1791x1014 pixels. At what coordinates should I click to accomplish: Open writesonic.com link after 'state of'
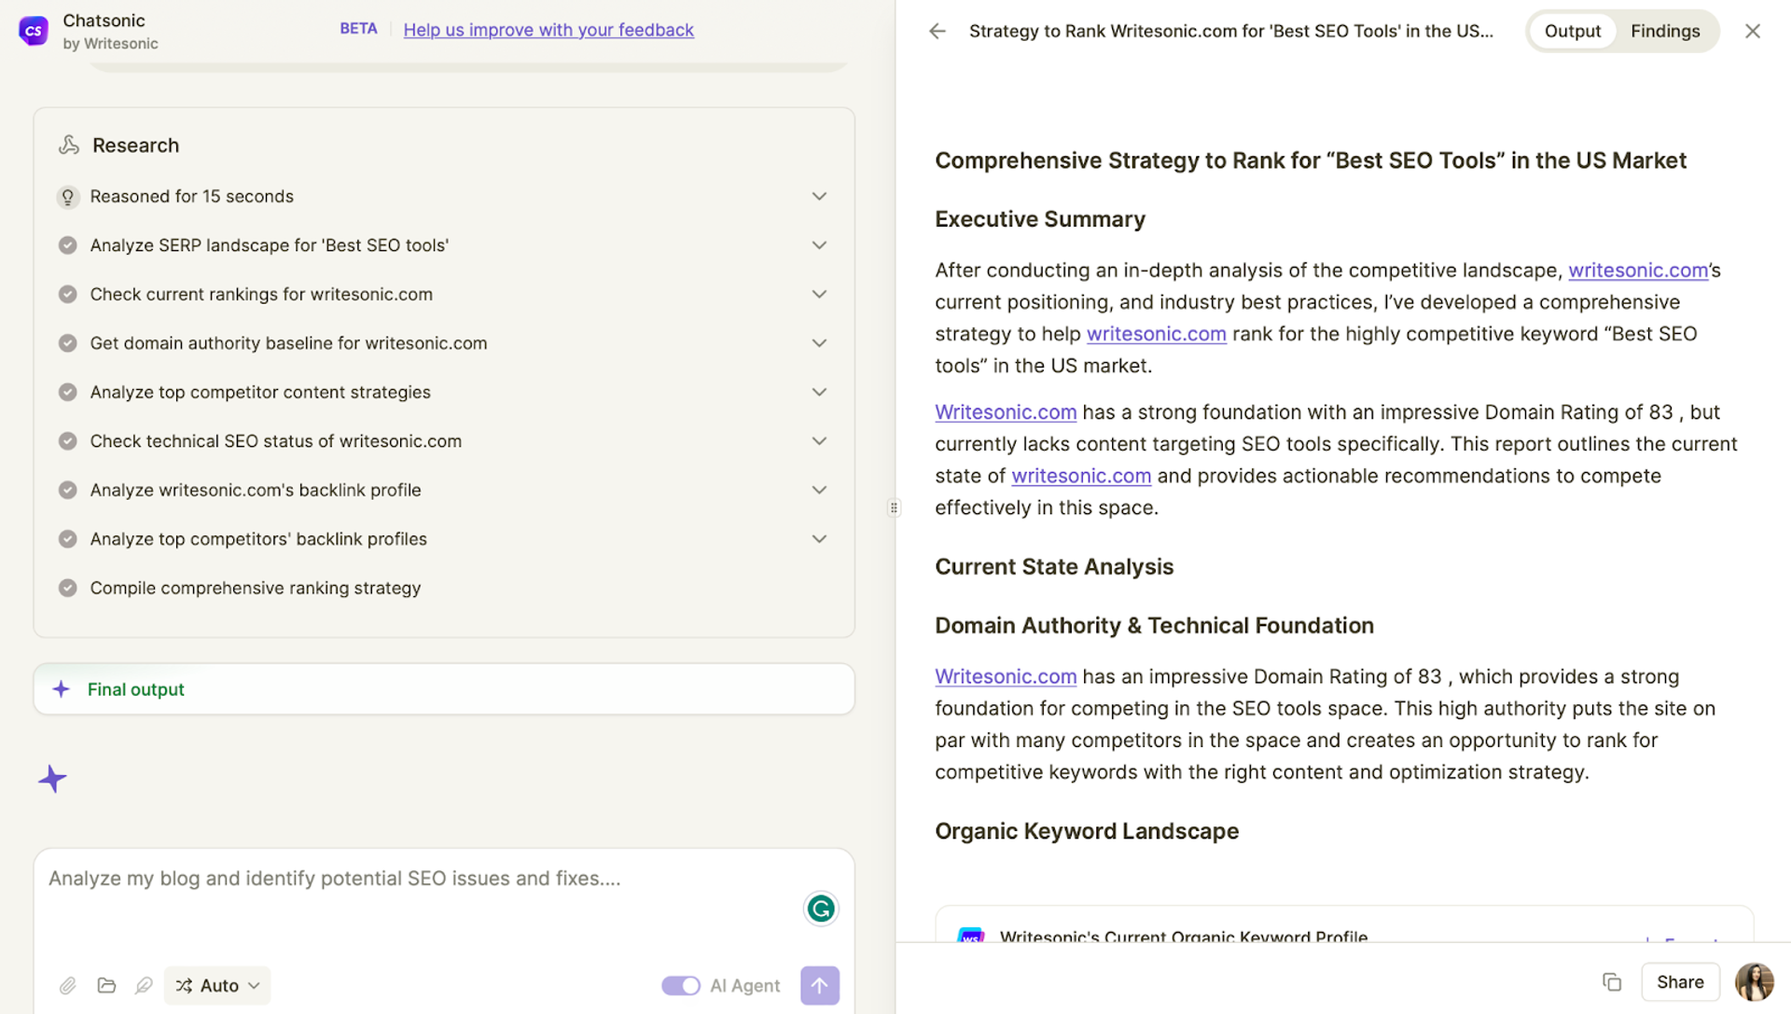pos(1081,476)
